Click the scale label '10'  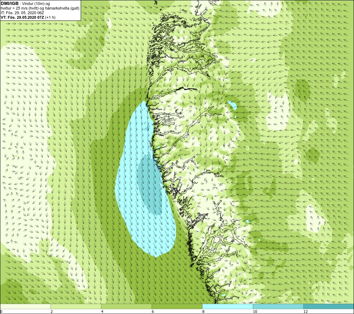pyautogui.click(x=255, y=312)
